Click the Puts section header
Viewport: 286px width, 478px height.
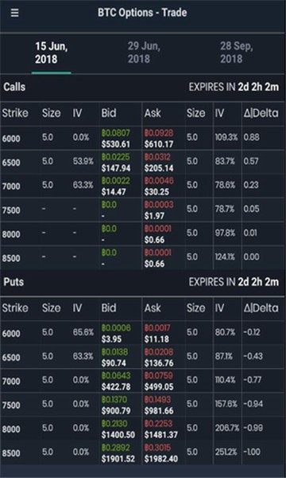14,282
